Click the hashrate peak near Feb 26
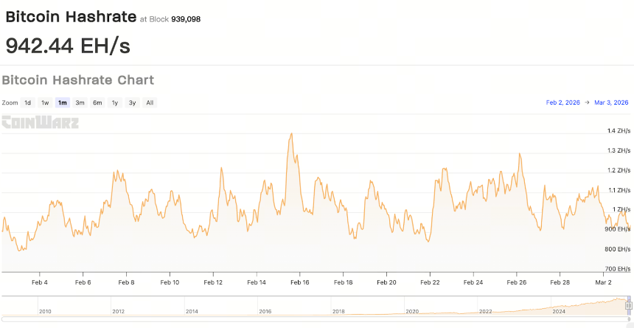This screenshot has height=328, width=634. tap(519, 154)
